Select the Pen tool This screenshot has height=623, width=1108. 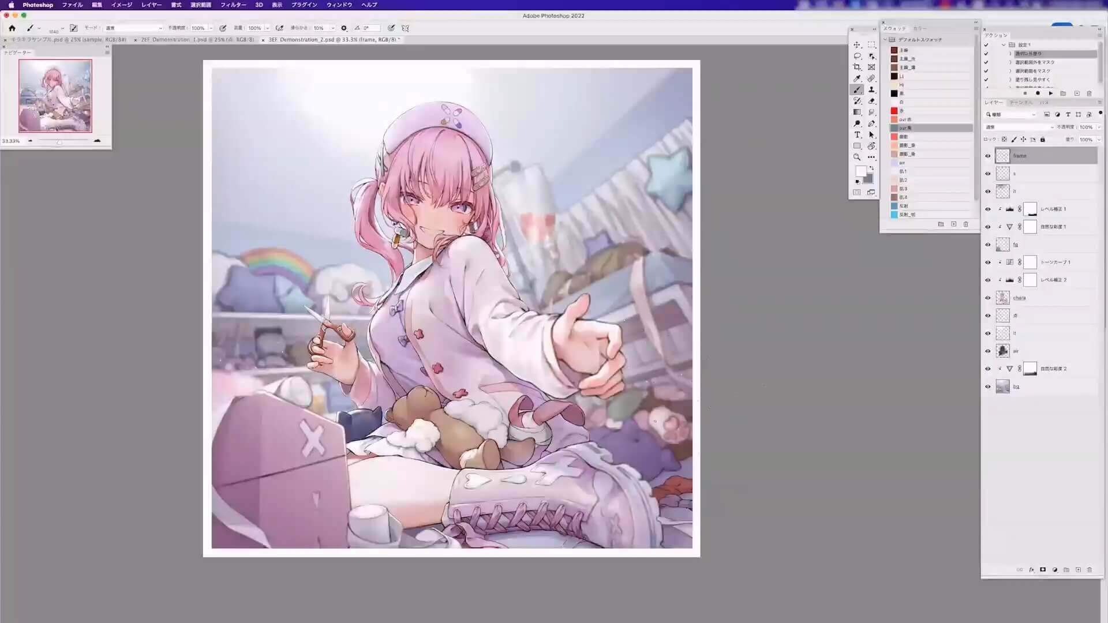pos(871,123)
